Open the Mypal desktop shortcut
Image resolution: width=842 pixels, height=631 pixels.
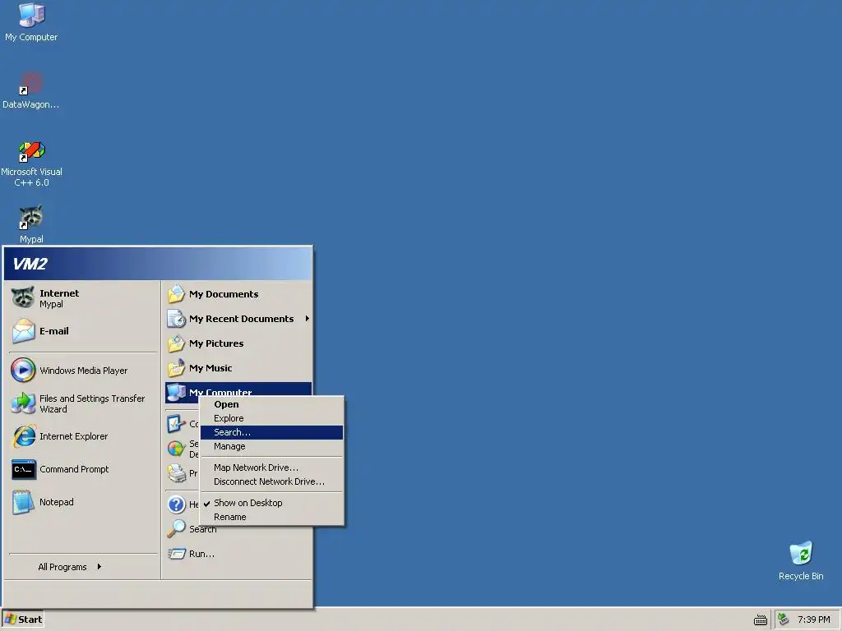tap(31, 224)
